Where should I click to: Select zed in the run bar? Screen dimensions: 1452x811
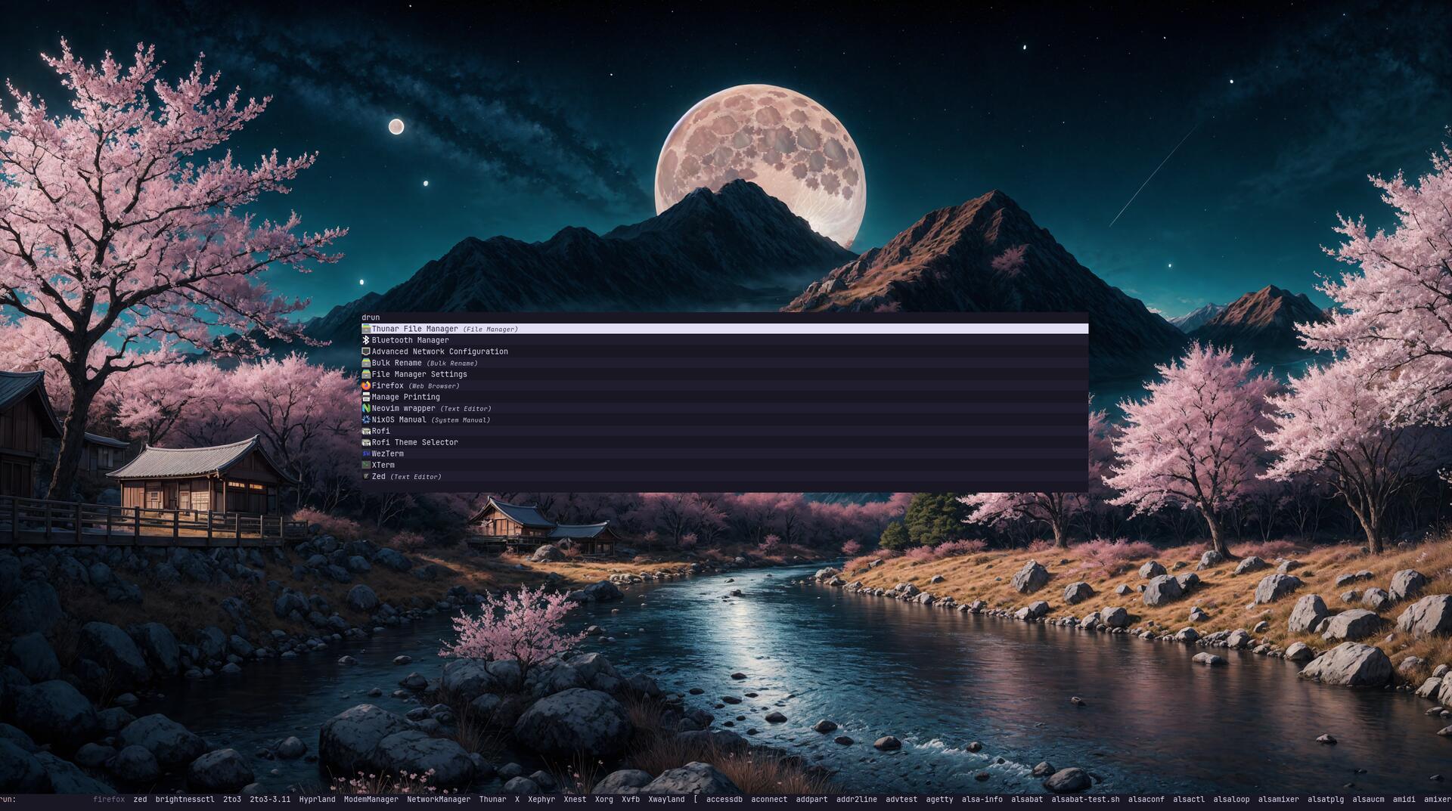[x=140, y=799]
